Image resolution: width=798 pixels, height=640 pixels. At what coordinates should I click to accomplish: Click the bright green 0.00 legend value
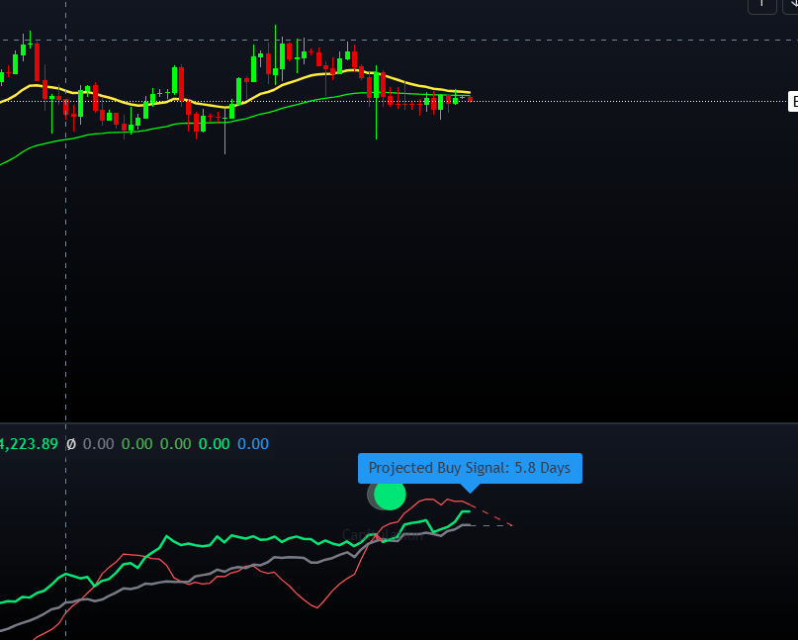click(x=215, y=444)
